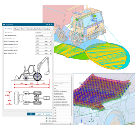Click the coordinate triad in the 3D viewport
The image size is (138, 126).
point(81,121)
